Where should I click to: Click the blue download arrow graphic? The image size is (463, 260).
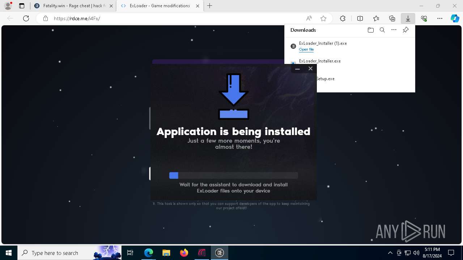(234, 96)
